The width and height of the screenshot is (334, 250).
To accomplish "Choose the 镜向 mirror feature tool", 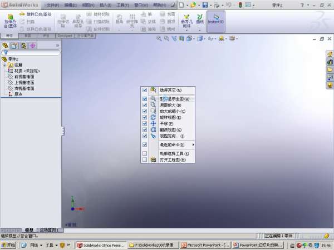I will click(168, 29).
